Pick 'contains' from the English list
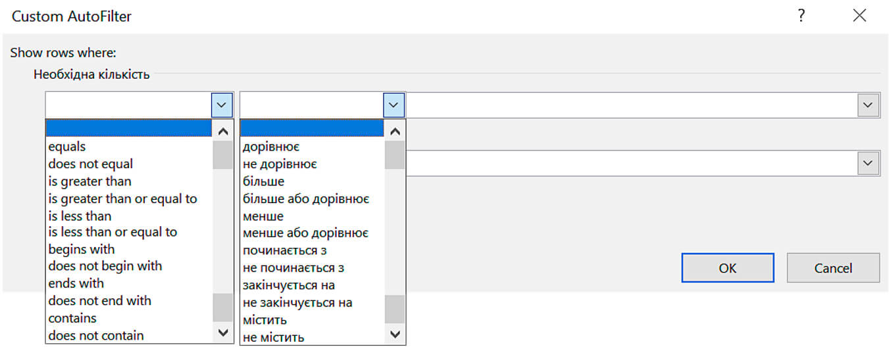 [72, 318]
